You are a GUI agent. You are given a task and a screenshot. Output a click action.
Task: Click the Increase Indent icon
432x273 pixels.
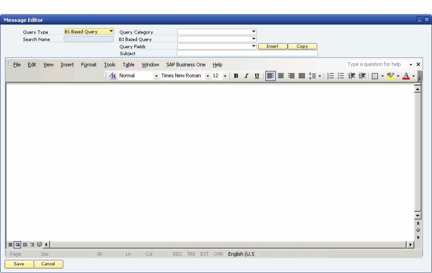coord(362,76)
